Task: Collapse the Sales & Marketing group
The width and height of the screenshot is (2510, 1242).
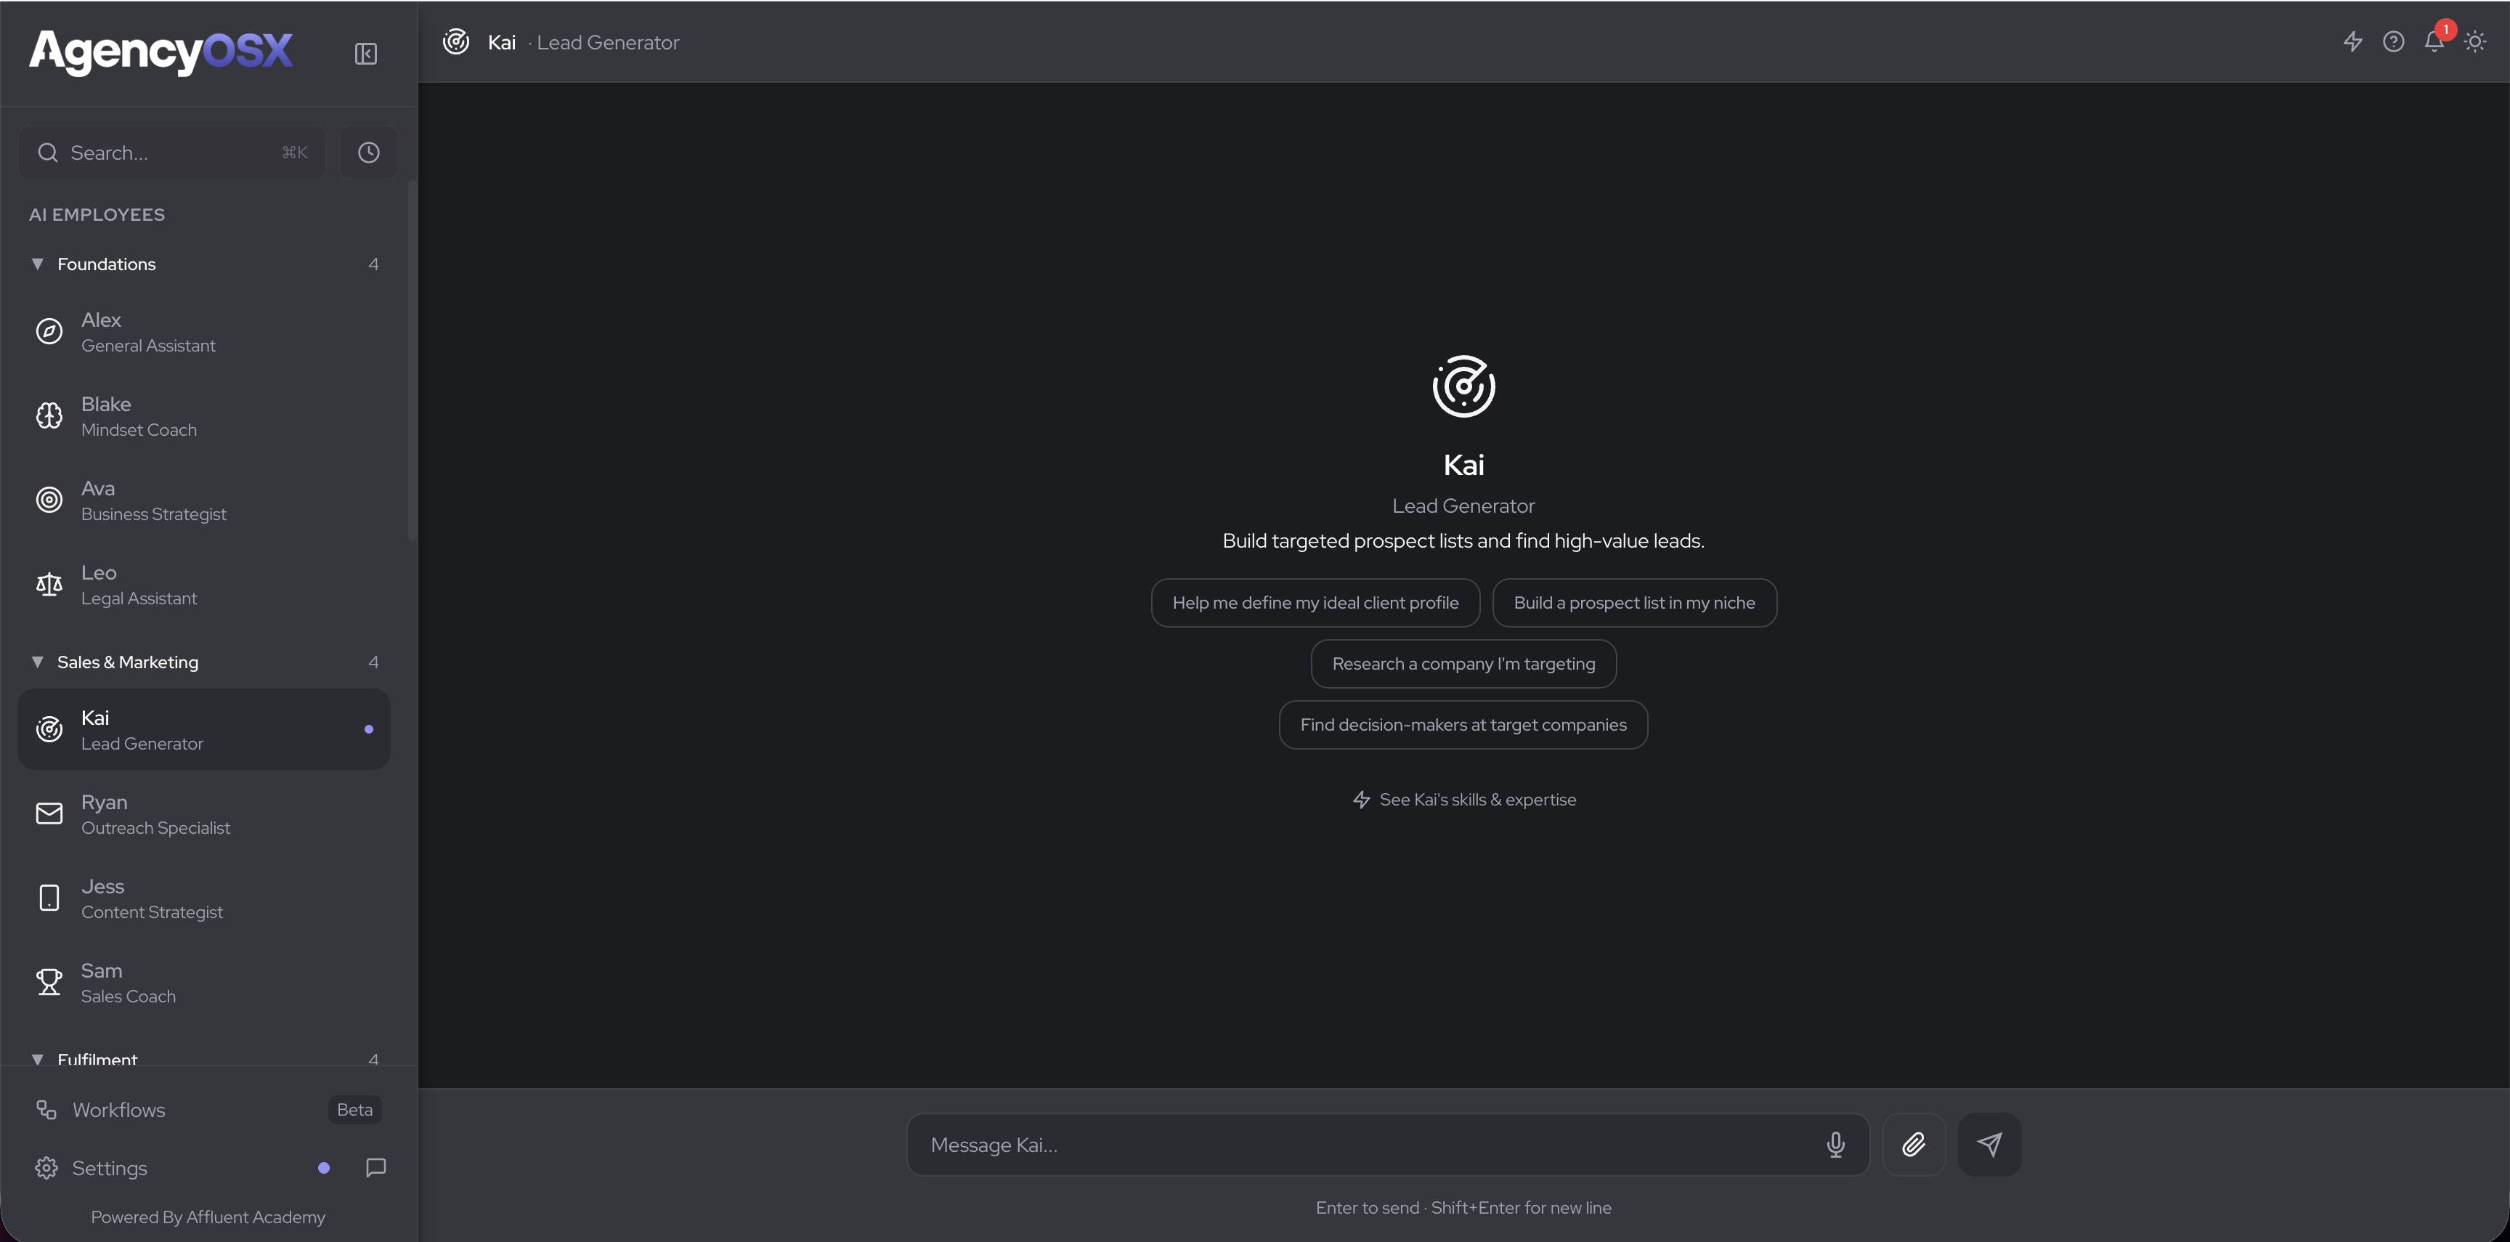Action: point(37,662)
